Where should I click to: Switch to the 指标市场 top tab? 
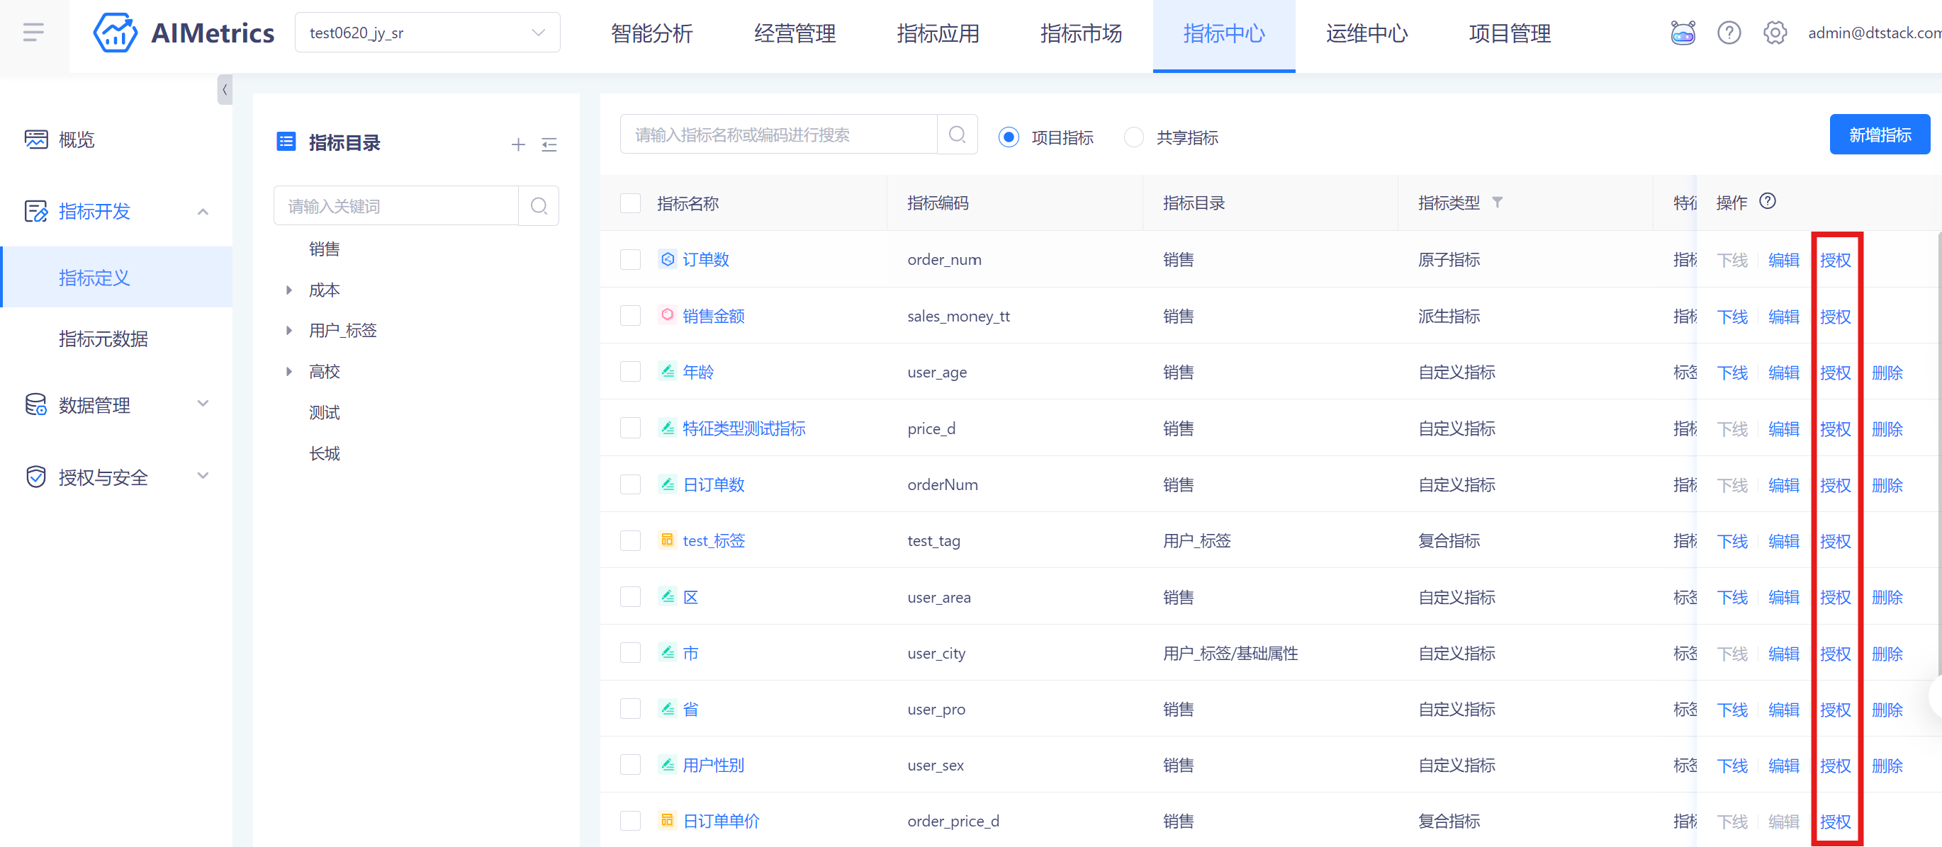click(x=1080, y=34)
